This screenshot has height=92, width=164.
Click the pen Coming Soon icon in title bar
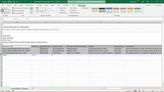pos(143,2)
